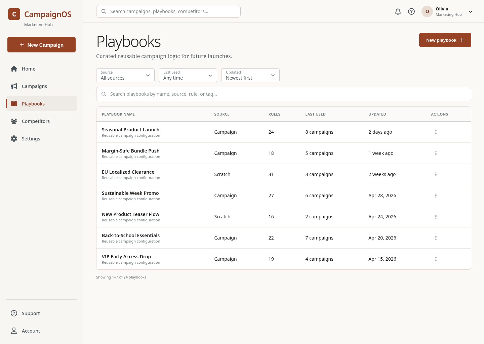Click 'Apr 15, 2026' date cell
484x344 pixels.
(382, 259)
